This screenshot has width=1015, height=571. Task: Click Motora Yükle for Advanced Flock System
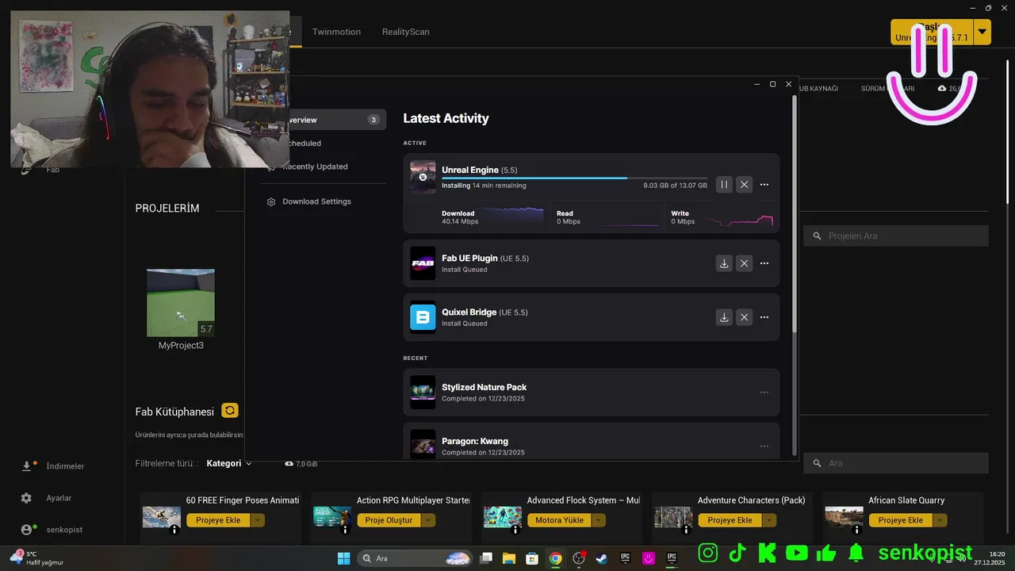tap(559, 520)
